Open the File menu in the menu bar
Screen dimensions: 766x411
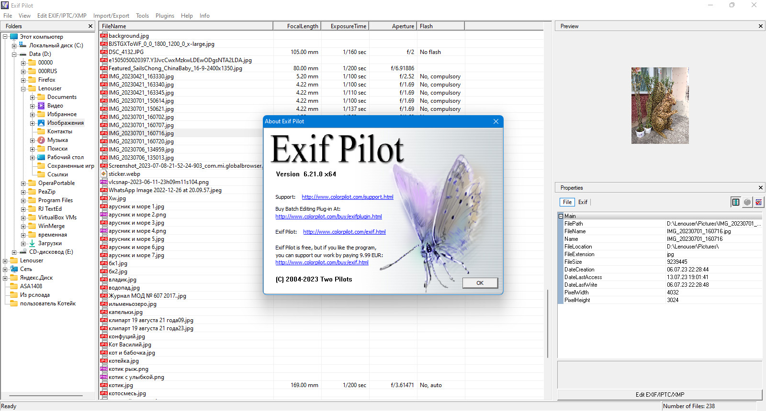pyautogui.click(x=8, y=16)
